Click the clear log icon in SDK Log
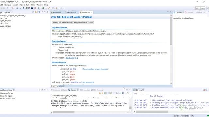This screenshot has height=117, width=209. click(x=204, y=90)
